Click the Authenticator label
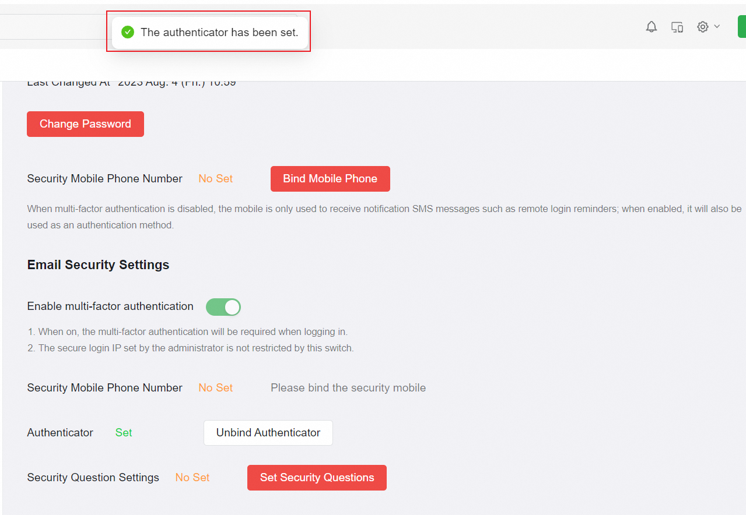This screenshot has width=746, height=515. point(60,433)
